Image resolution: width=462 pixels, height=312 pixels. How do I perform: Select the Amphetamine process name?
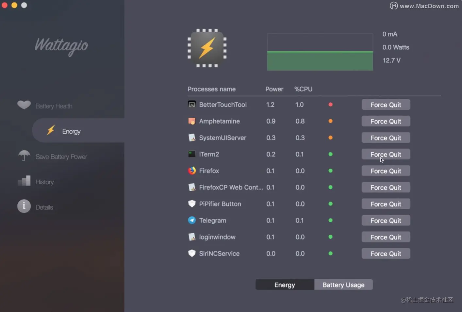coord(219,121)
